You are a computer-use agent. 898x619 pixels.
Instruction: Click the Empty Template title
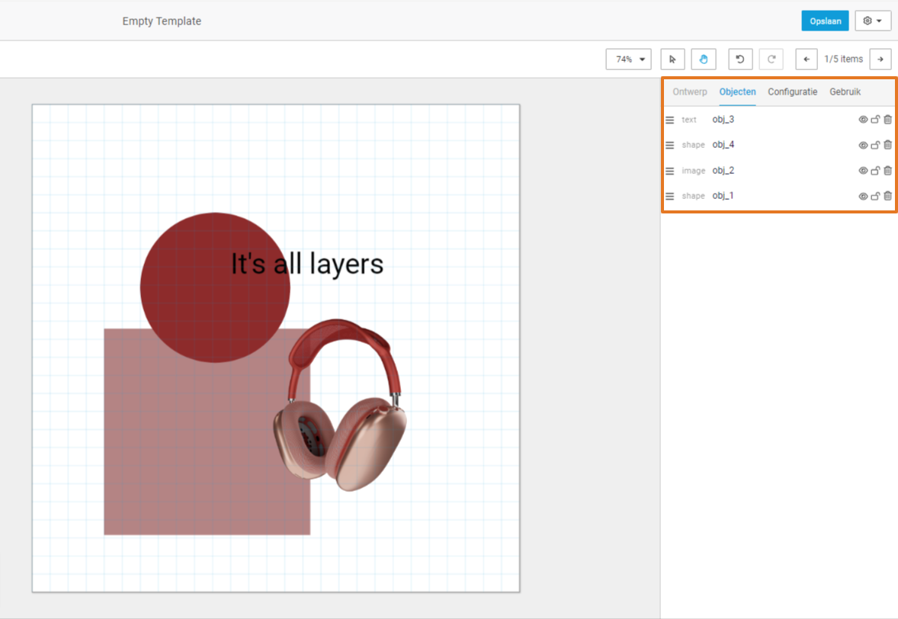[162, 21]
